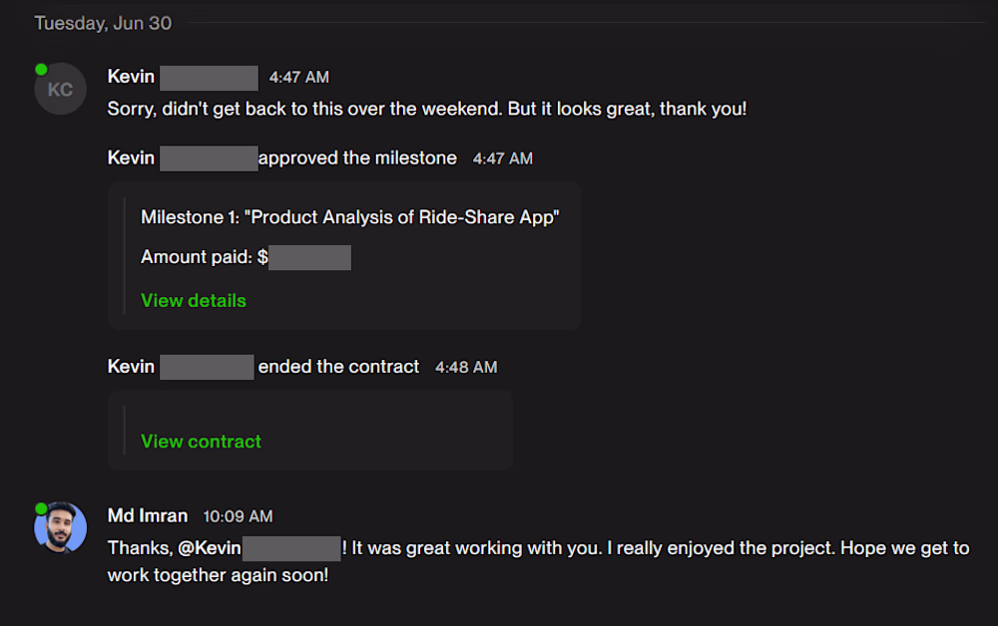Click Kevin's name on first message
The width and height of the screenshot is (998, 626).
coord(131,77)
